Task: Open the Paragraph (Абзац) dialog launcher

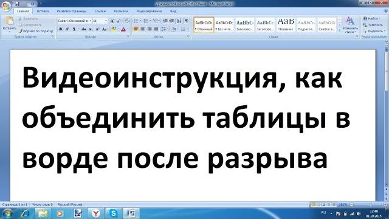Action: (x=188, y=37)
